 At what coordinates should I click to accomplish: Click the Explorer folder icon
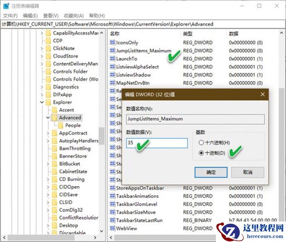coord(48,102)
